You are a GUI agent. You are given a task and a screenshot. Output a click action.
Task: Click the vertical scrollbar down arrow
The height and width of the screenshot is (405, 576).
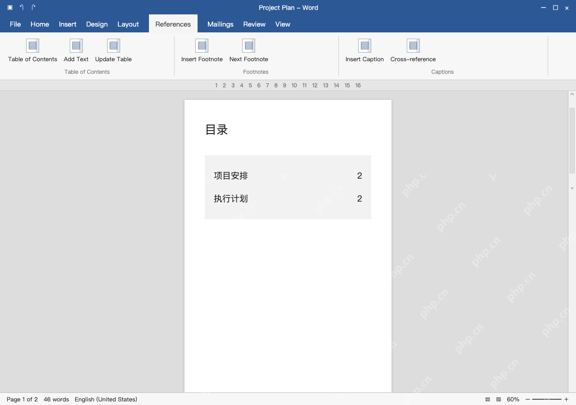[572, 188]
